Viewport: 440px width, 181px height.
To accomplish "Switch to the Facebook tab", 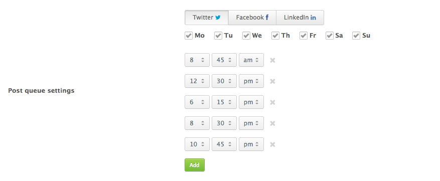I will click(x=252, y=18).
